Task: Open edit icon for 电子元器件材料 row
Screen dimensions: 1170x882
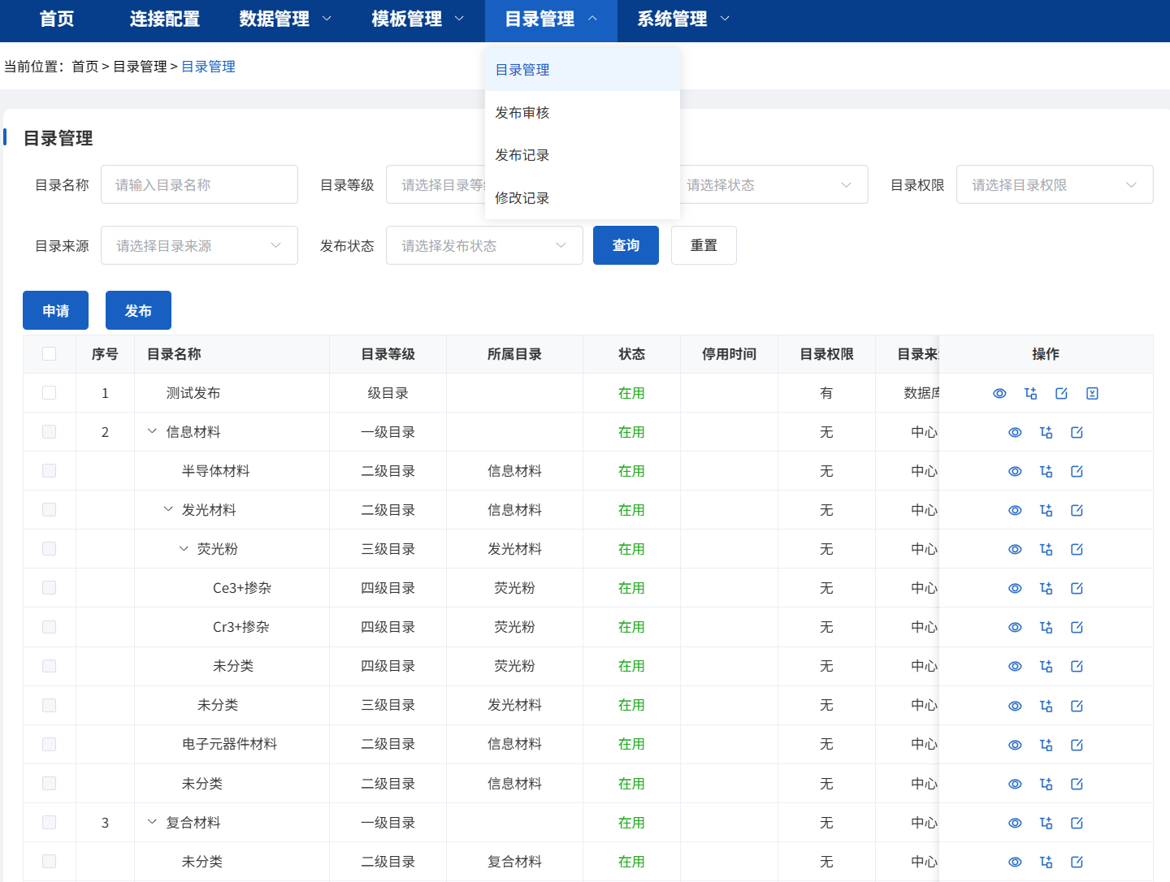Action: pos(1077,745)
